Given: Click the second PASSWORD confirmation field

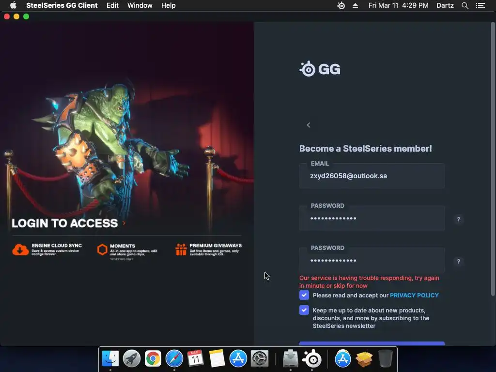Looking at the screenshot, I should tap(372, 260).
